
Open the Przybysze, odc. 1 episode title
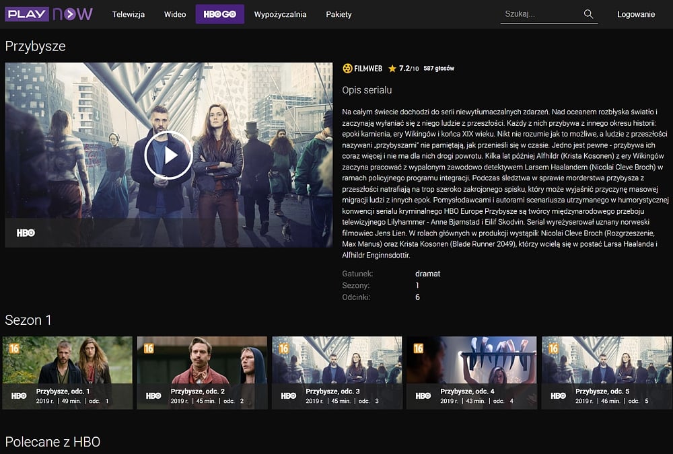(x=63, y=391)
